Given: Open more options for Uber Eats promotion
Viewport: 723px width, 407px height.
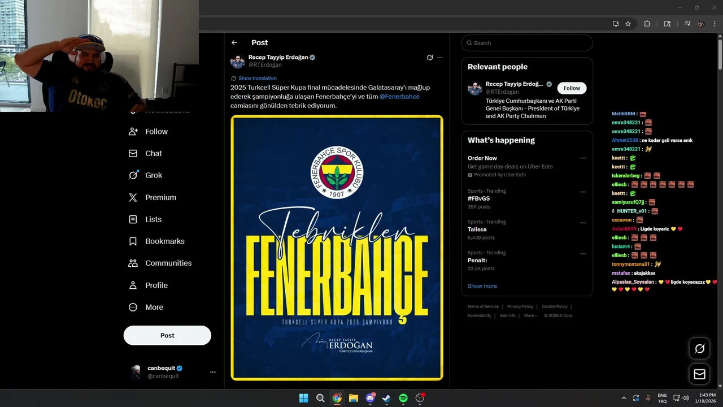Looking at the screenshot, I should (x=583, y=158).
